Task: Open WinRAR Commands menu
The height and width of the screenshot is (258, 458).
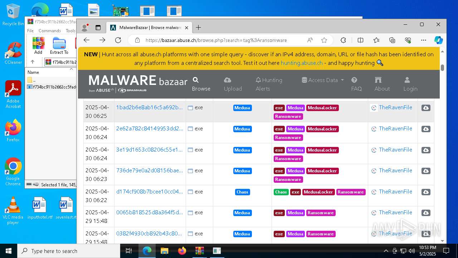Action: pos(50,31)
